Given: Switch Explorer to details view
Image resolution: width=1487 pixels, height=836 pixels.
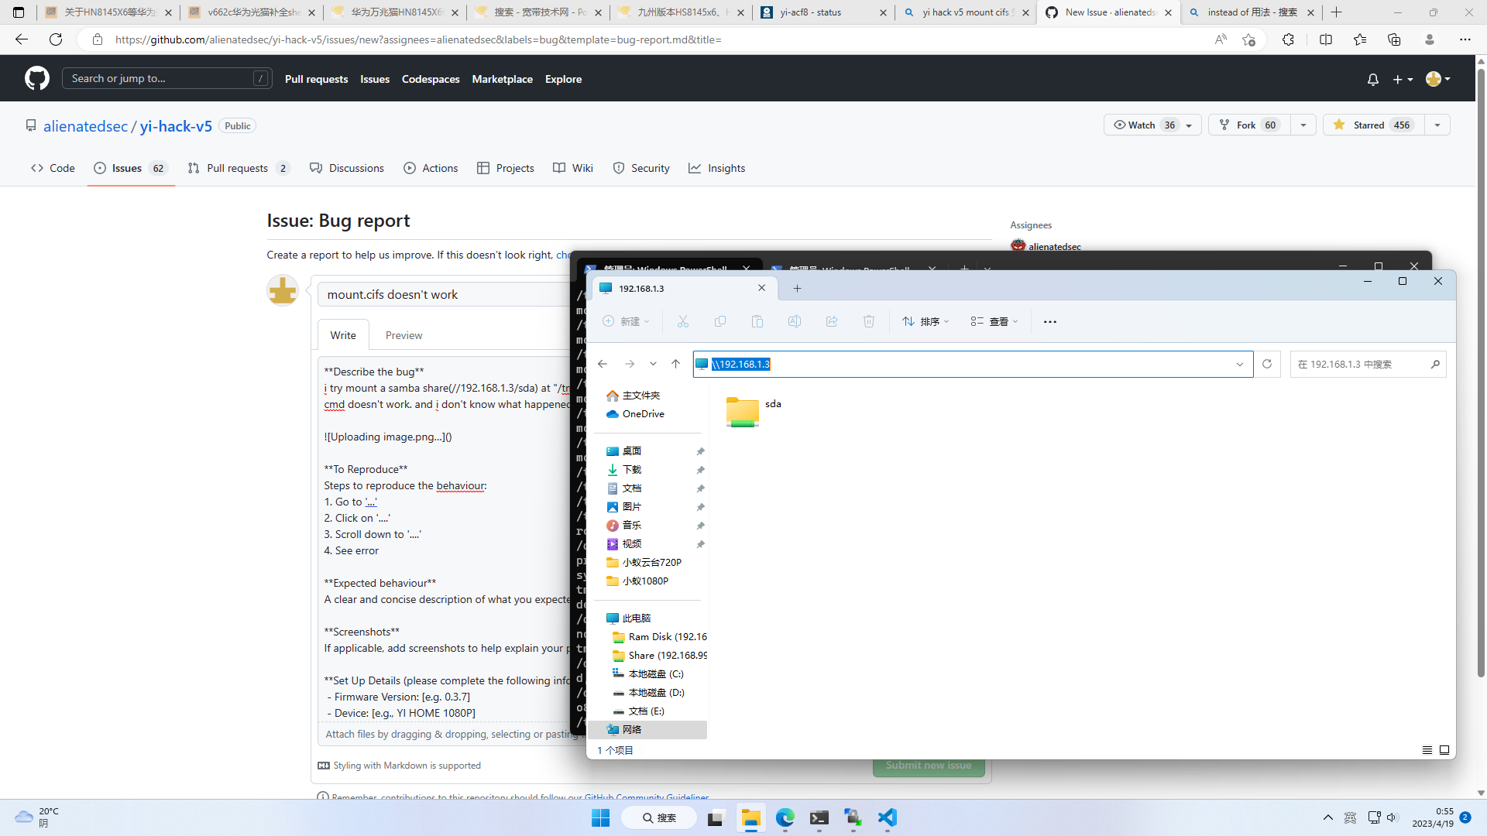Looking at the screenshot, I should tap(1426, 750).
